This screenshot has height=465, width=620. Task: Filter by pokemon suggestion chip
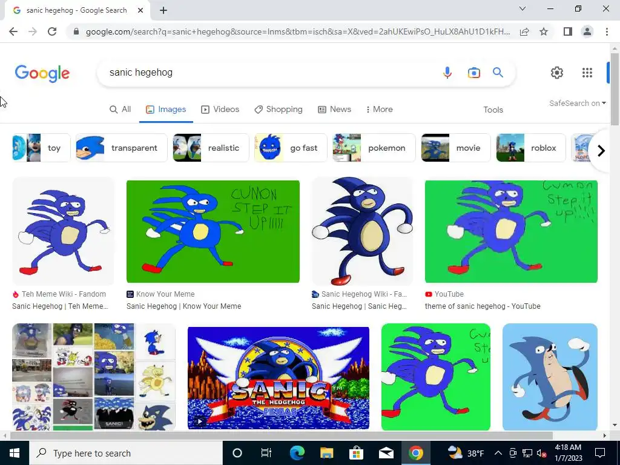coord(374,148)
